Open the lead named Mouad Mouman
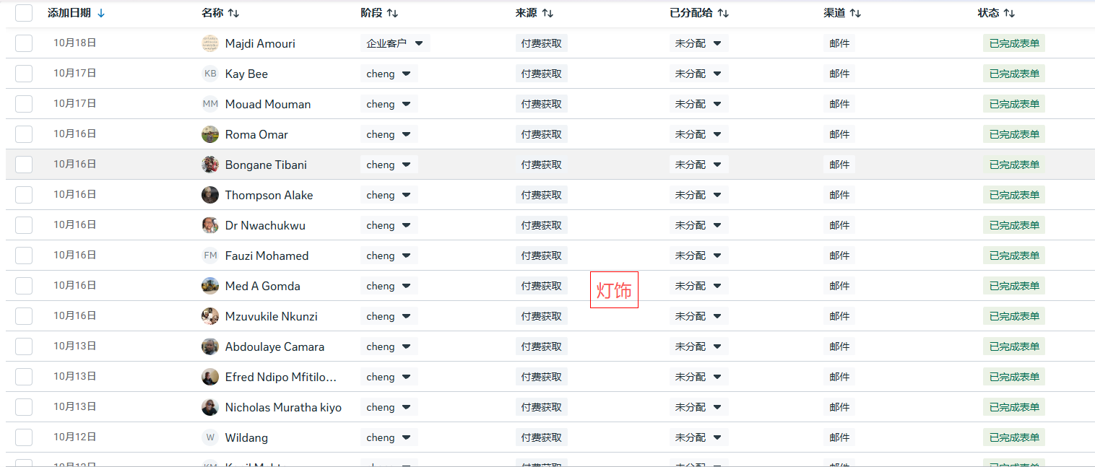This screenshot has width=1095, height=467. [267, 104]
